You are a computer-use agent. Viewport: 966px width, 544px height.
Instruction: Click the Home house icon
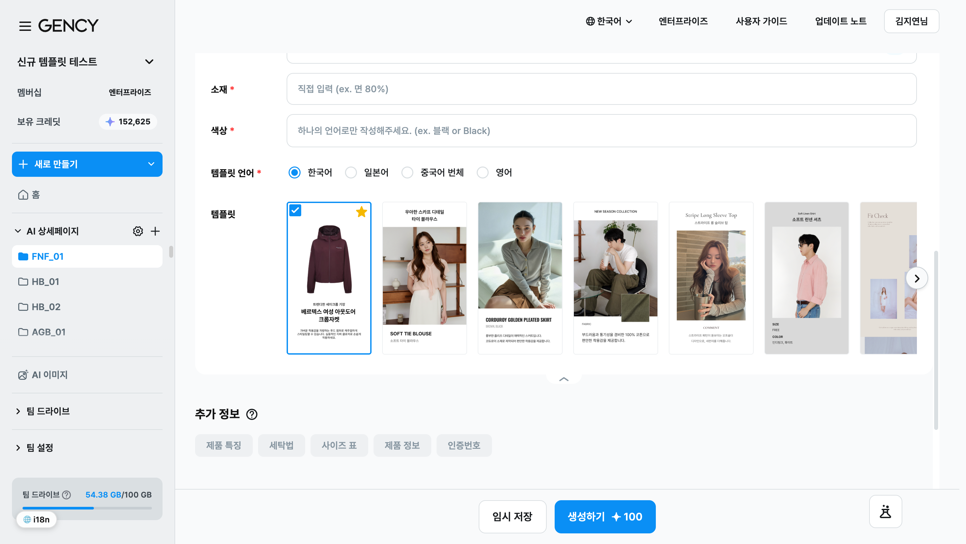[23, 195]
